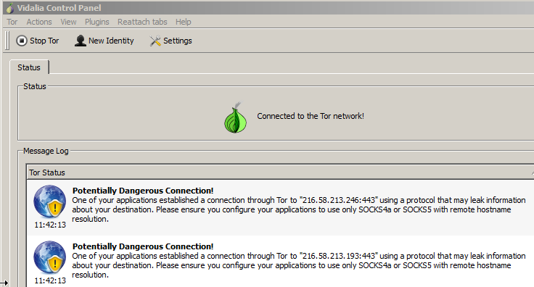Open the Tor menu

(x=12, y=22)
